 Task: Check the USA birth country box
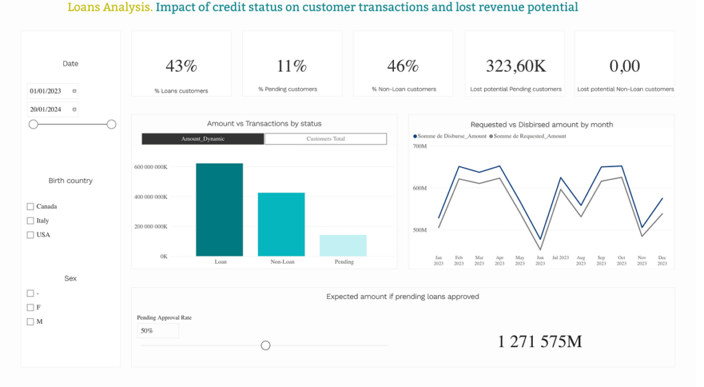tap(30, 235)
